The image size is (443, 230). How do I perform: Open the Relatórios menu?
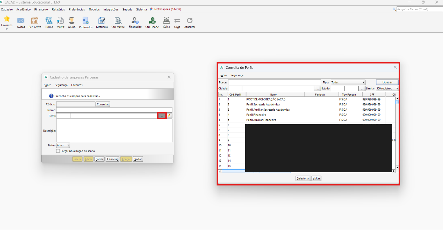click(x=58, y=9)
